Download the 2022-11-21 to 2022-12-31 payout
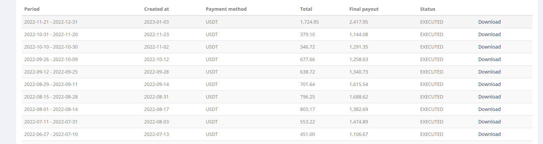 [489, 22]
